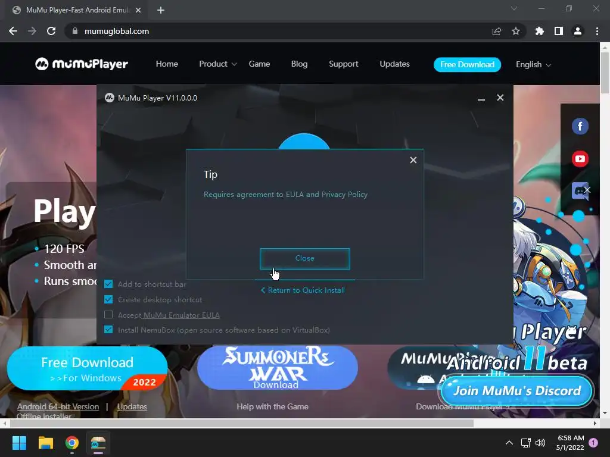610x457 pixels.
Task: Open the MuMu installer taskbar icon
Action: pos(98,443)
